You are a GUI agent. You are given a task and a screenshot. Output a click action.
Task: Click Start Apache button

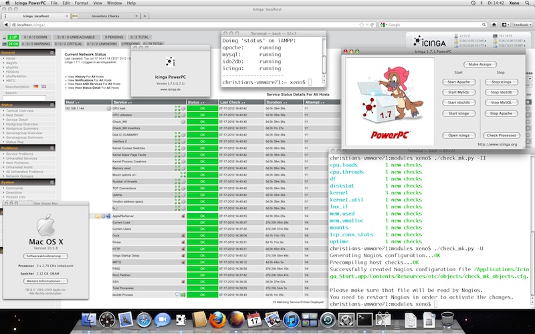point(459,82)
